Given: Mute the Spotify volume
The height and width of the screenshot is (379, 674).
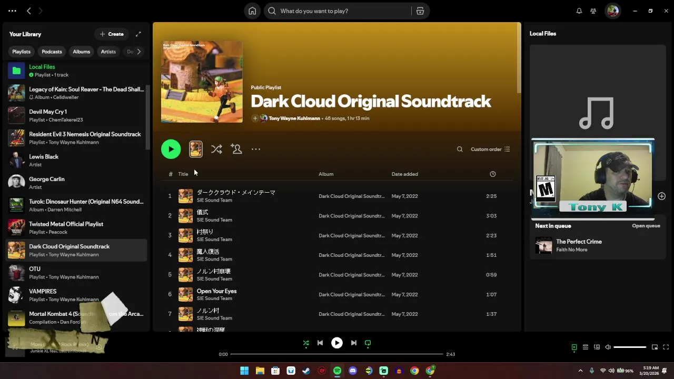Looking at the screenshot, I should (x=608, y=347).
